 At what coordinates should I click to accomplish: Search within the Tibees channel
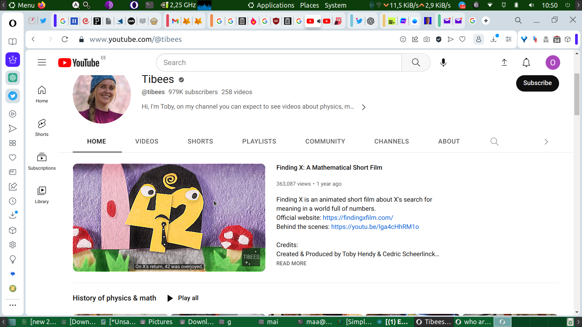[494, 142]
